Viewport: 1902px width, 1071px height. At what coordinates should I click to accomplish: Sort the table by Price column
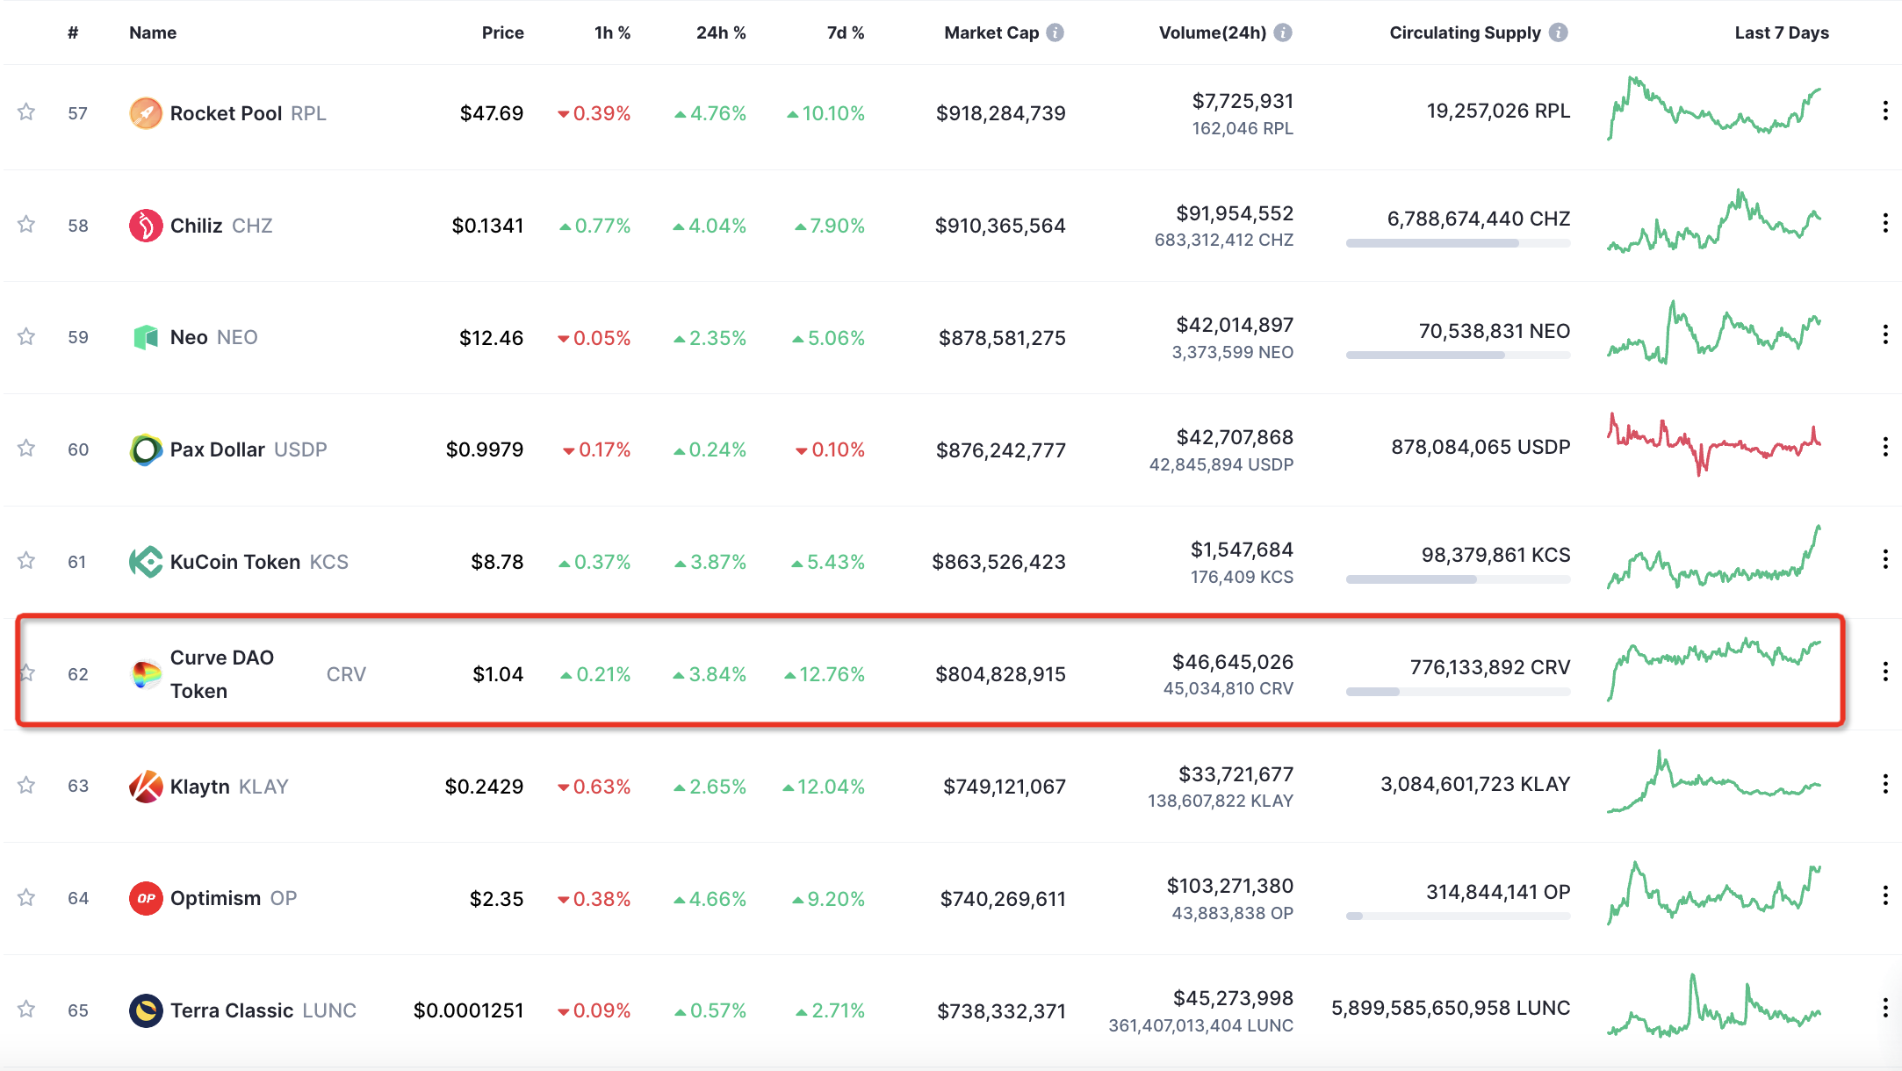(502, 32)
